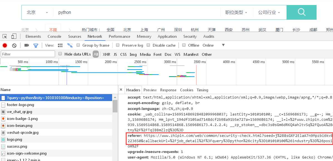Open the Security tab
Image resolution: width=333 pixels, height=161 pixels.
pyautogui.click(x=190, y=36)
